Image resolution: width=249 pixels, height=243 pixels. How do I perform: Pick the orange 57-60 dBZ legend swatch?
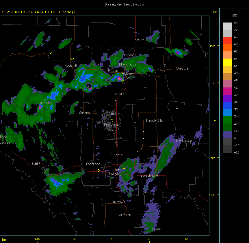point(227,48)
